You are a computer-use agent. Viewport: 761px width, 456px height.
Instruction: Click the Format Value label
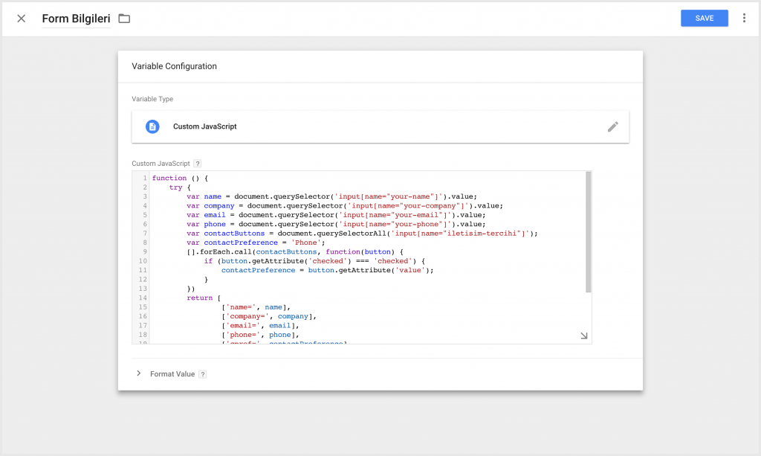(x=172, y=374)
